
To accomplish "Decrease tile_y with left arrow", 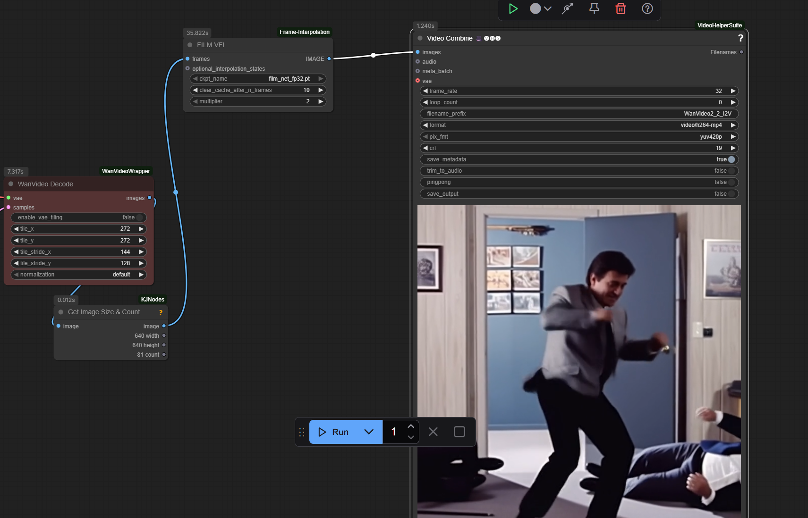I will point(16,241).
